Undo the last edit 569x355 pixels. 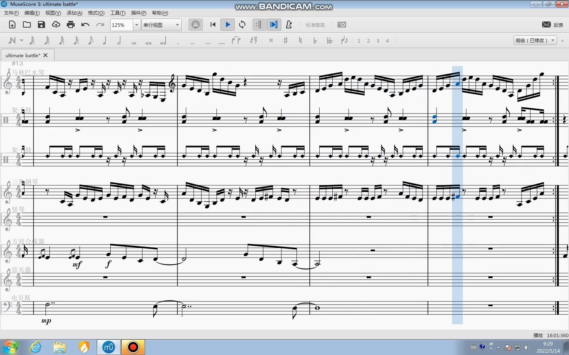85,25
